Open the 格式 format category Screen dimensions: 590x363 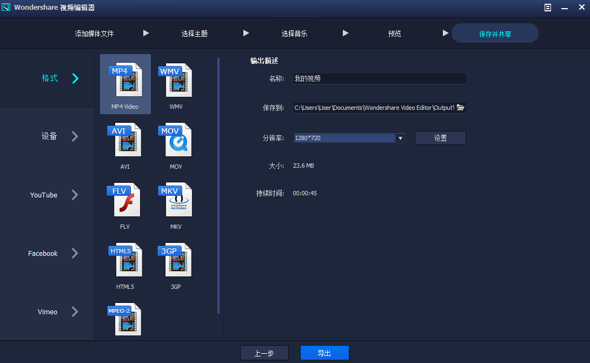pyautogui.click(x=47, y=78)
